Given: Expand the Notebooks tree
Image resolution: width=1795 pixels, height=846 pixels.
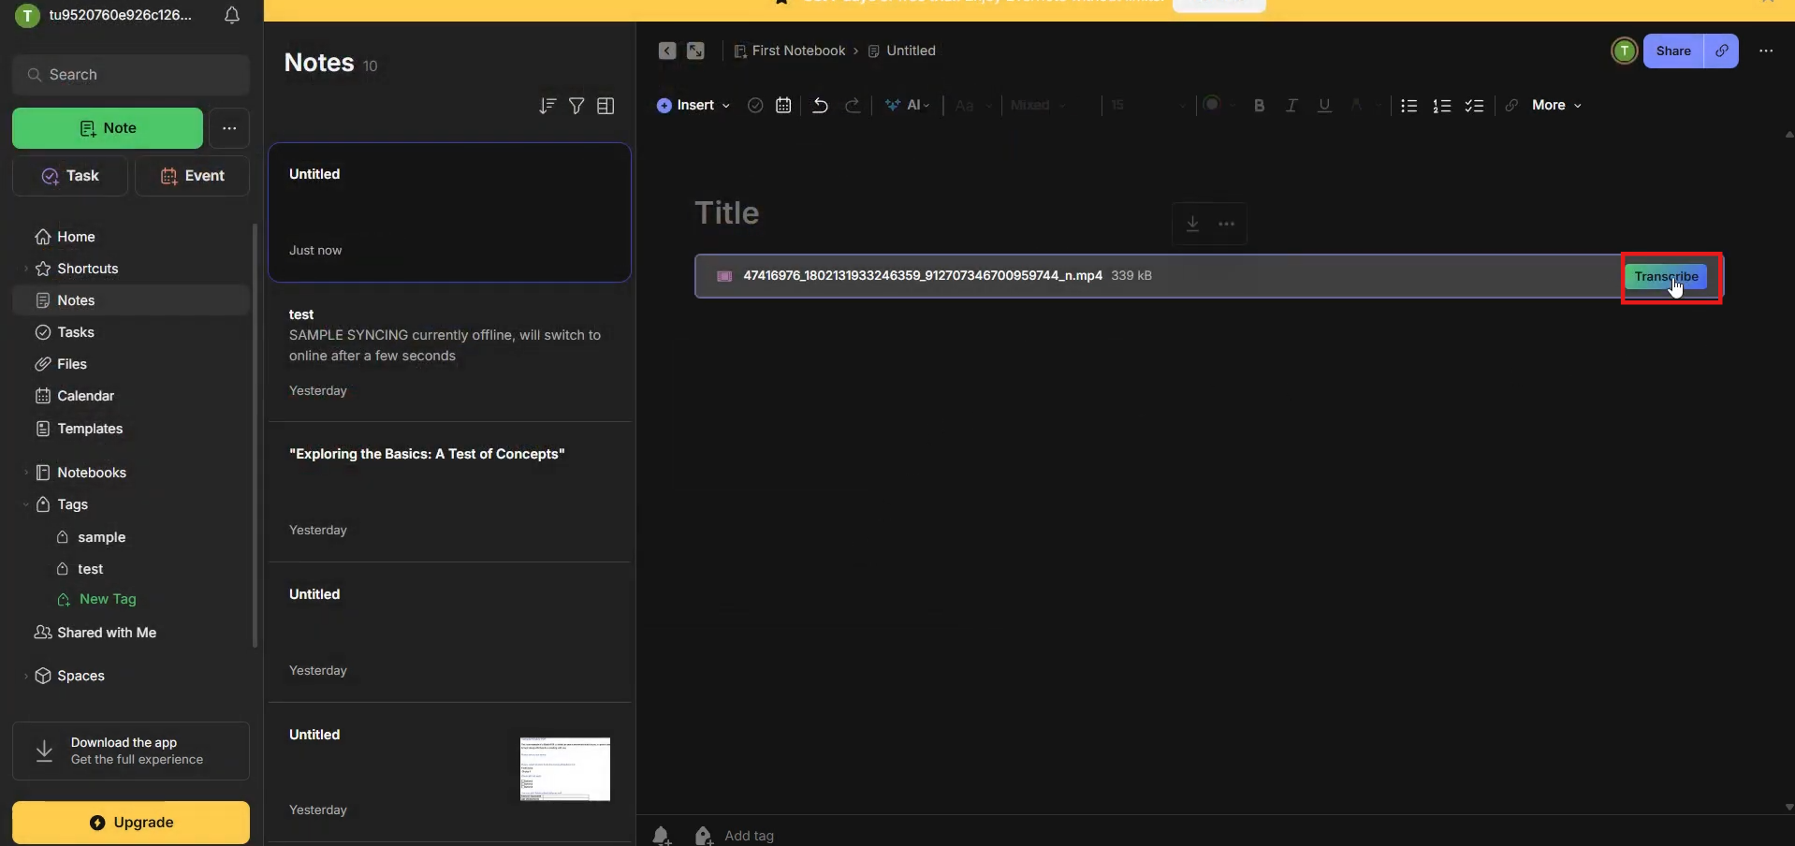Looking at the screenshot, I should (25, 473).
